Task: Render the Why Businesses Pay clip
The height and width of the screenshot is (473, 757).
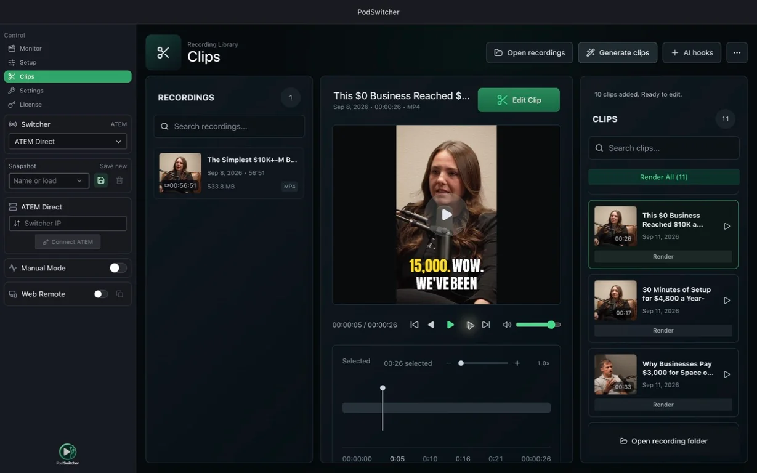Action: [663, 405]
